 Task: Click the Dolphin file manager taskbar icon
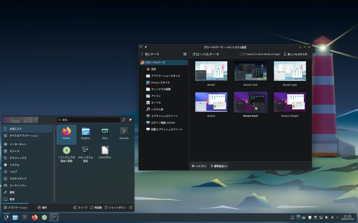[x=15, y=217]
